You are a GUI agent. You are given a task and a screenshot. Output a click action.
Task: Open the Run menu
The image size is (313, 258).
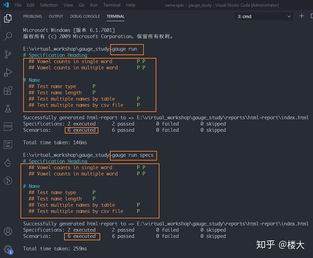tap(93, 5)
